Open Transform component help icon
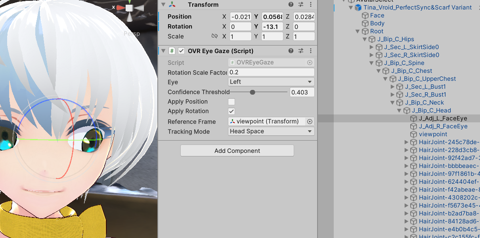This screenshot has height=238, width=480. [291, 5]
